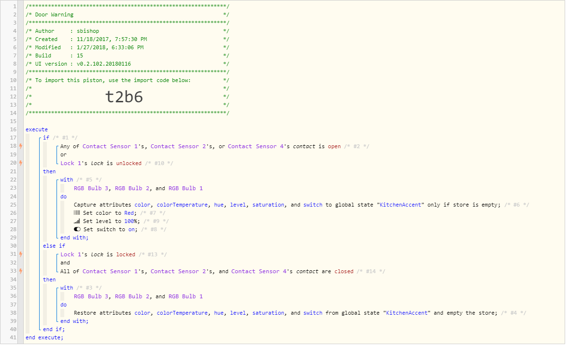
Task: Click the UI version 'v0.2.102.20180116'
Action: click(104, 64)
